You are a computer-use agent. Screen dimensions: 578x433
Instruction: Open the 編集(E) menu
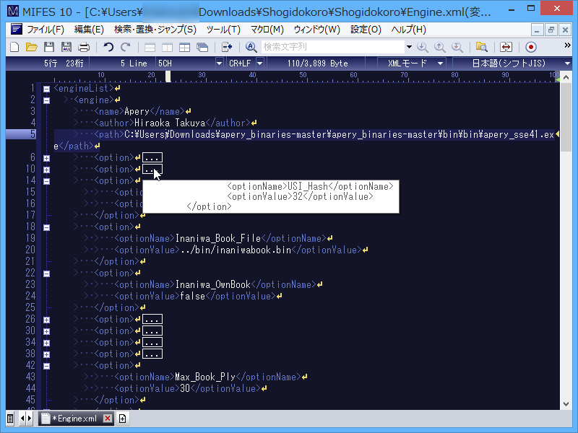click(89, 29)
